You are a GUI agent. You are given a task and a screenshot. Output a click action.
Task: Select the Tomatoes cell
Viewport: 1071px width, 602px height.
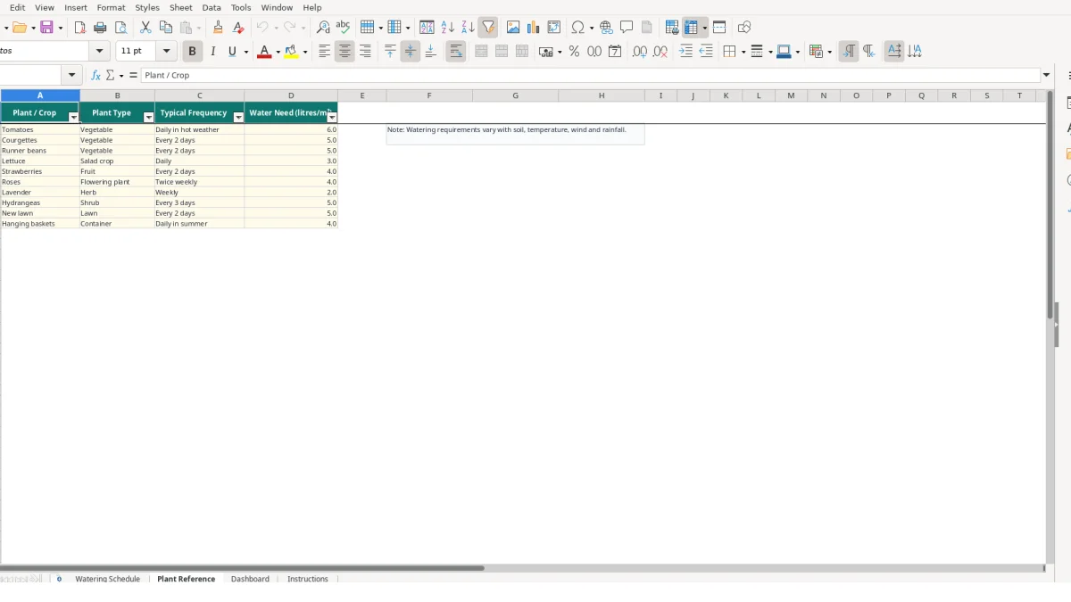pos(39,129)
